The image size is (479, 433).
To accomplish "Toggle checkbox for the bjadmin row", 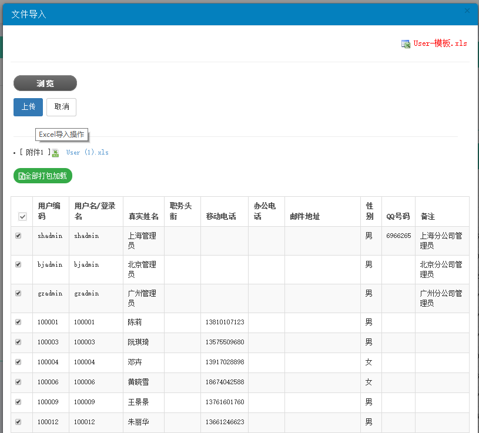I will pos(18,264).
